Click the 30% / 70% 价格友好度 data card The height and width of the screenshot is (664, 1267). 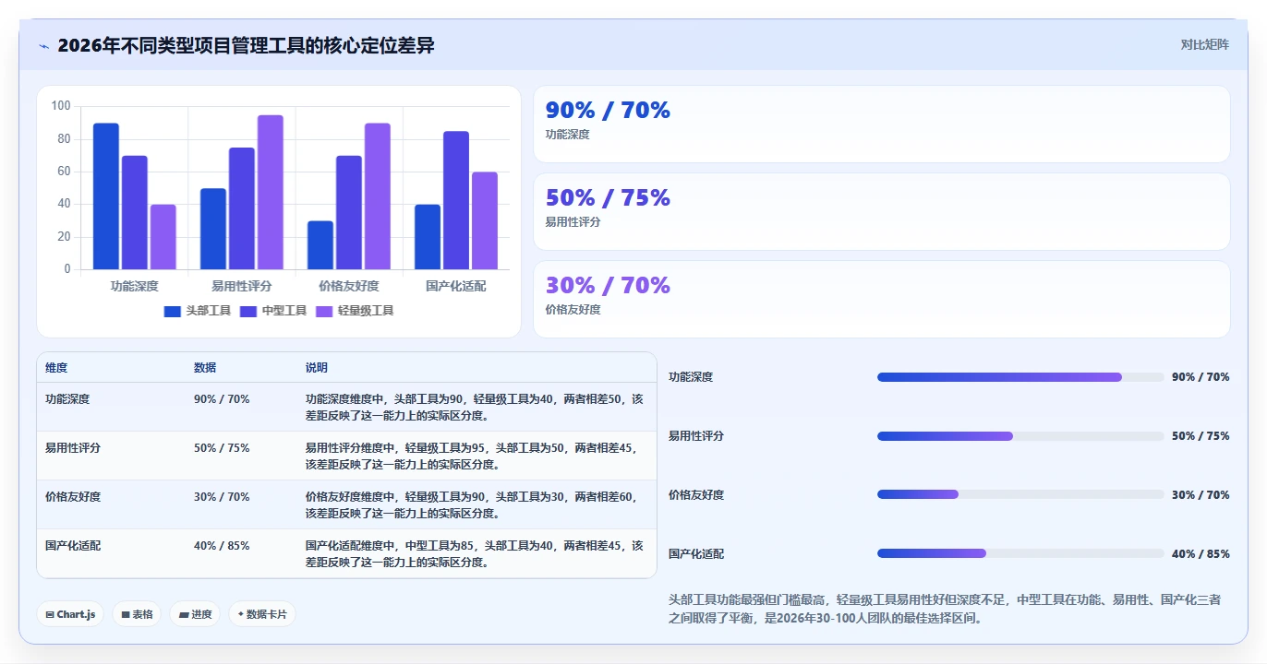point(882,300)
